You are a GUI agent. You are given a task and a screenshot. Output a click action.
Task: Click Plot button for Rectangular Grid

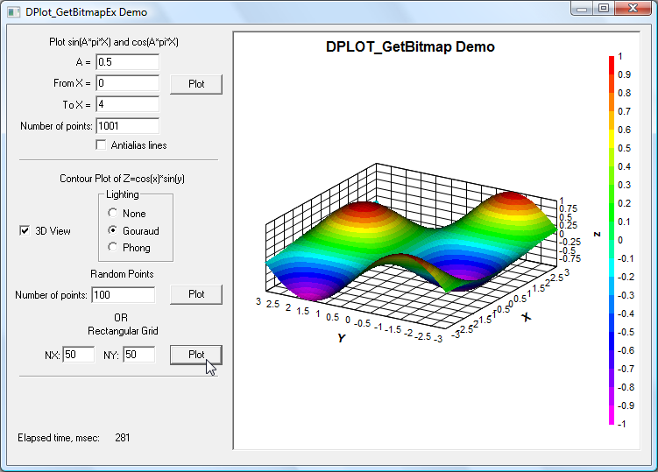coord(196,355)
